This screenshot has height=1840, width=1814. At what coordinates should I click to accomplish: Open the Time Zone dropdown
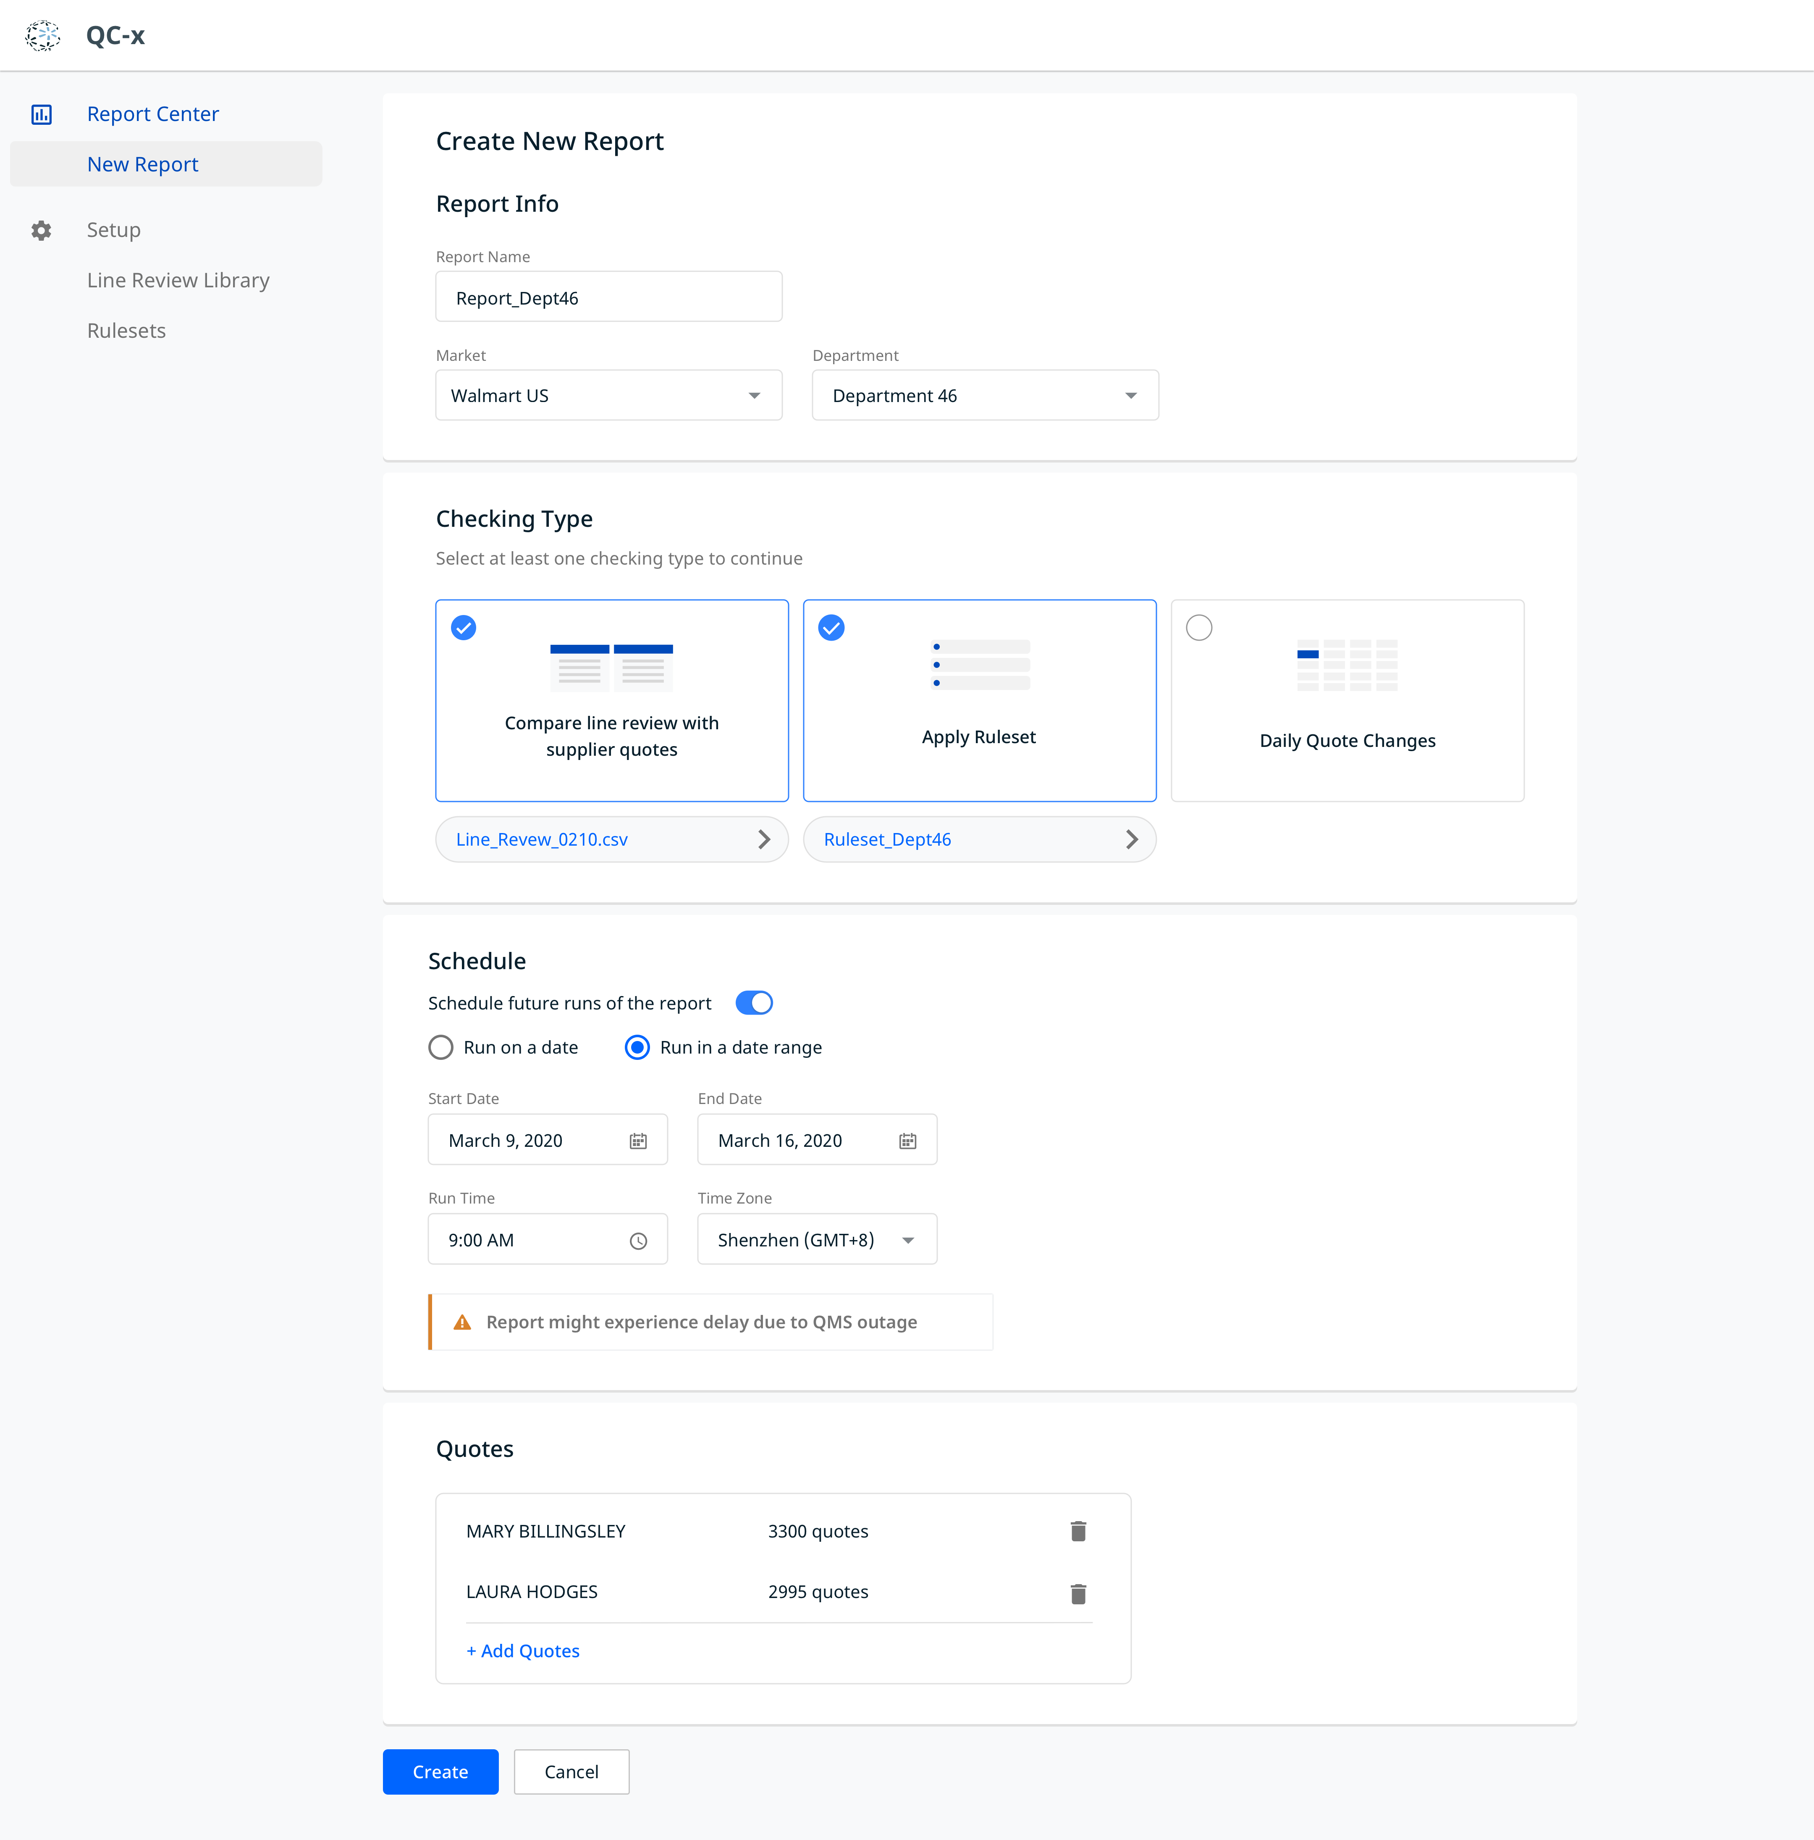point(817,1240)
